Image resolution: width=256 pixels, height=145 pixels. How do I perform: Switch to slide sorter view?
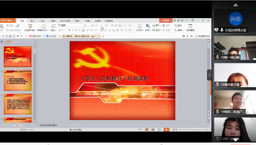[152, 130]
